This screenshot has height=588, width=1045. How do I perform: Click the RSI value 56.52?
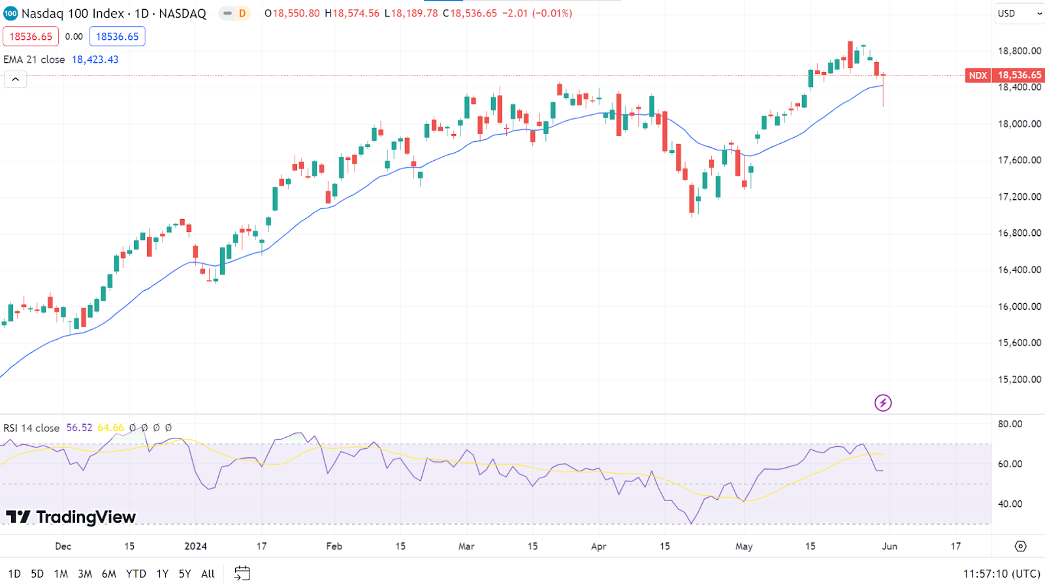[80, 428]
